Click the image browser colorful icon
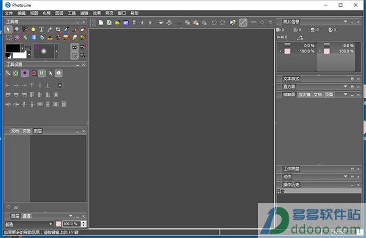The image size is (366, 238). [x=126, y=23]
